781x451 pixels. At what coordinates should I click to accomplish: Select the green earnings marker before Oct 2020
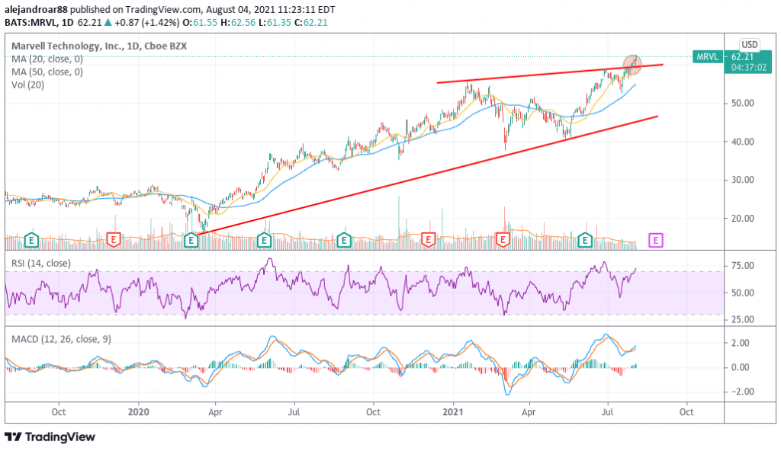[343, 241]
